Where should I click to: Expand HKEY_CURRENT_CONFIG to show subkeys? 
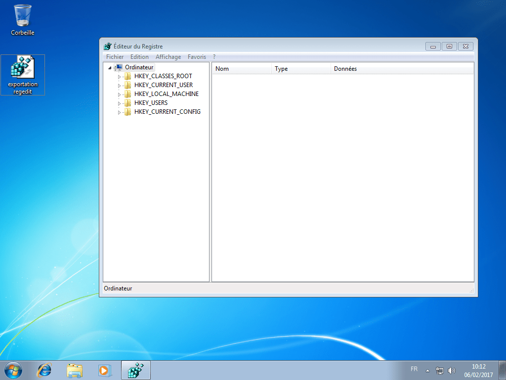tap(119, 112)
